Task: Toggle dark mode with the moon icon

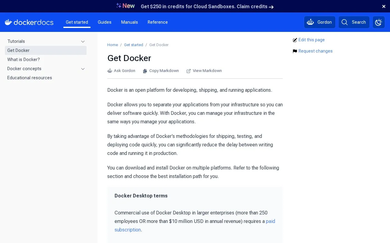Action: pyautogui.click(x=379, y=22)
